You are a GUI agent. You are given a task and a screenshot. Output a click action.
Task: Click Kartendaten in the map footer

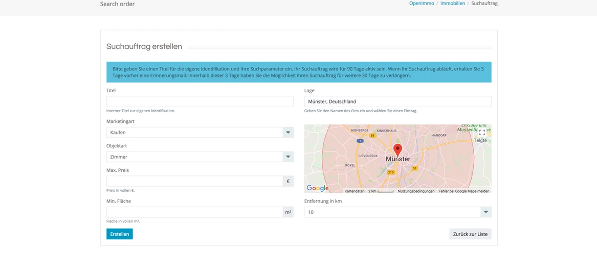(355, 191)
